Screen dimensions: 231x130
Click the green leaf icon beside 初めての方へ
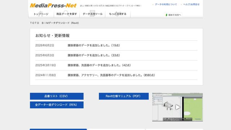(x=166, y=15)
